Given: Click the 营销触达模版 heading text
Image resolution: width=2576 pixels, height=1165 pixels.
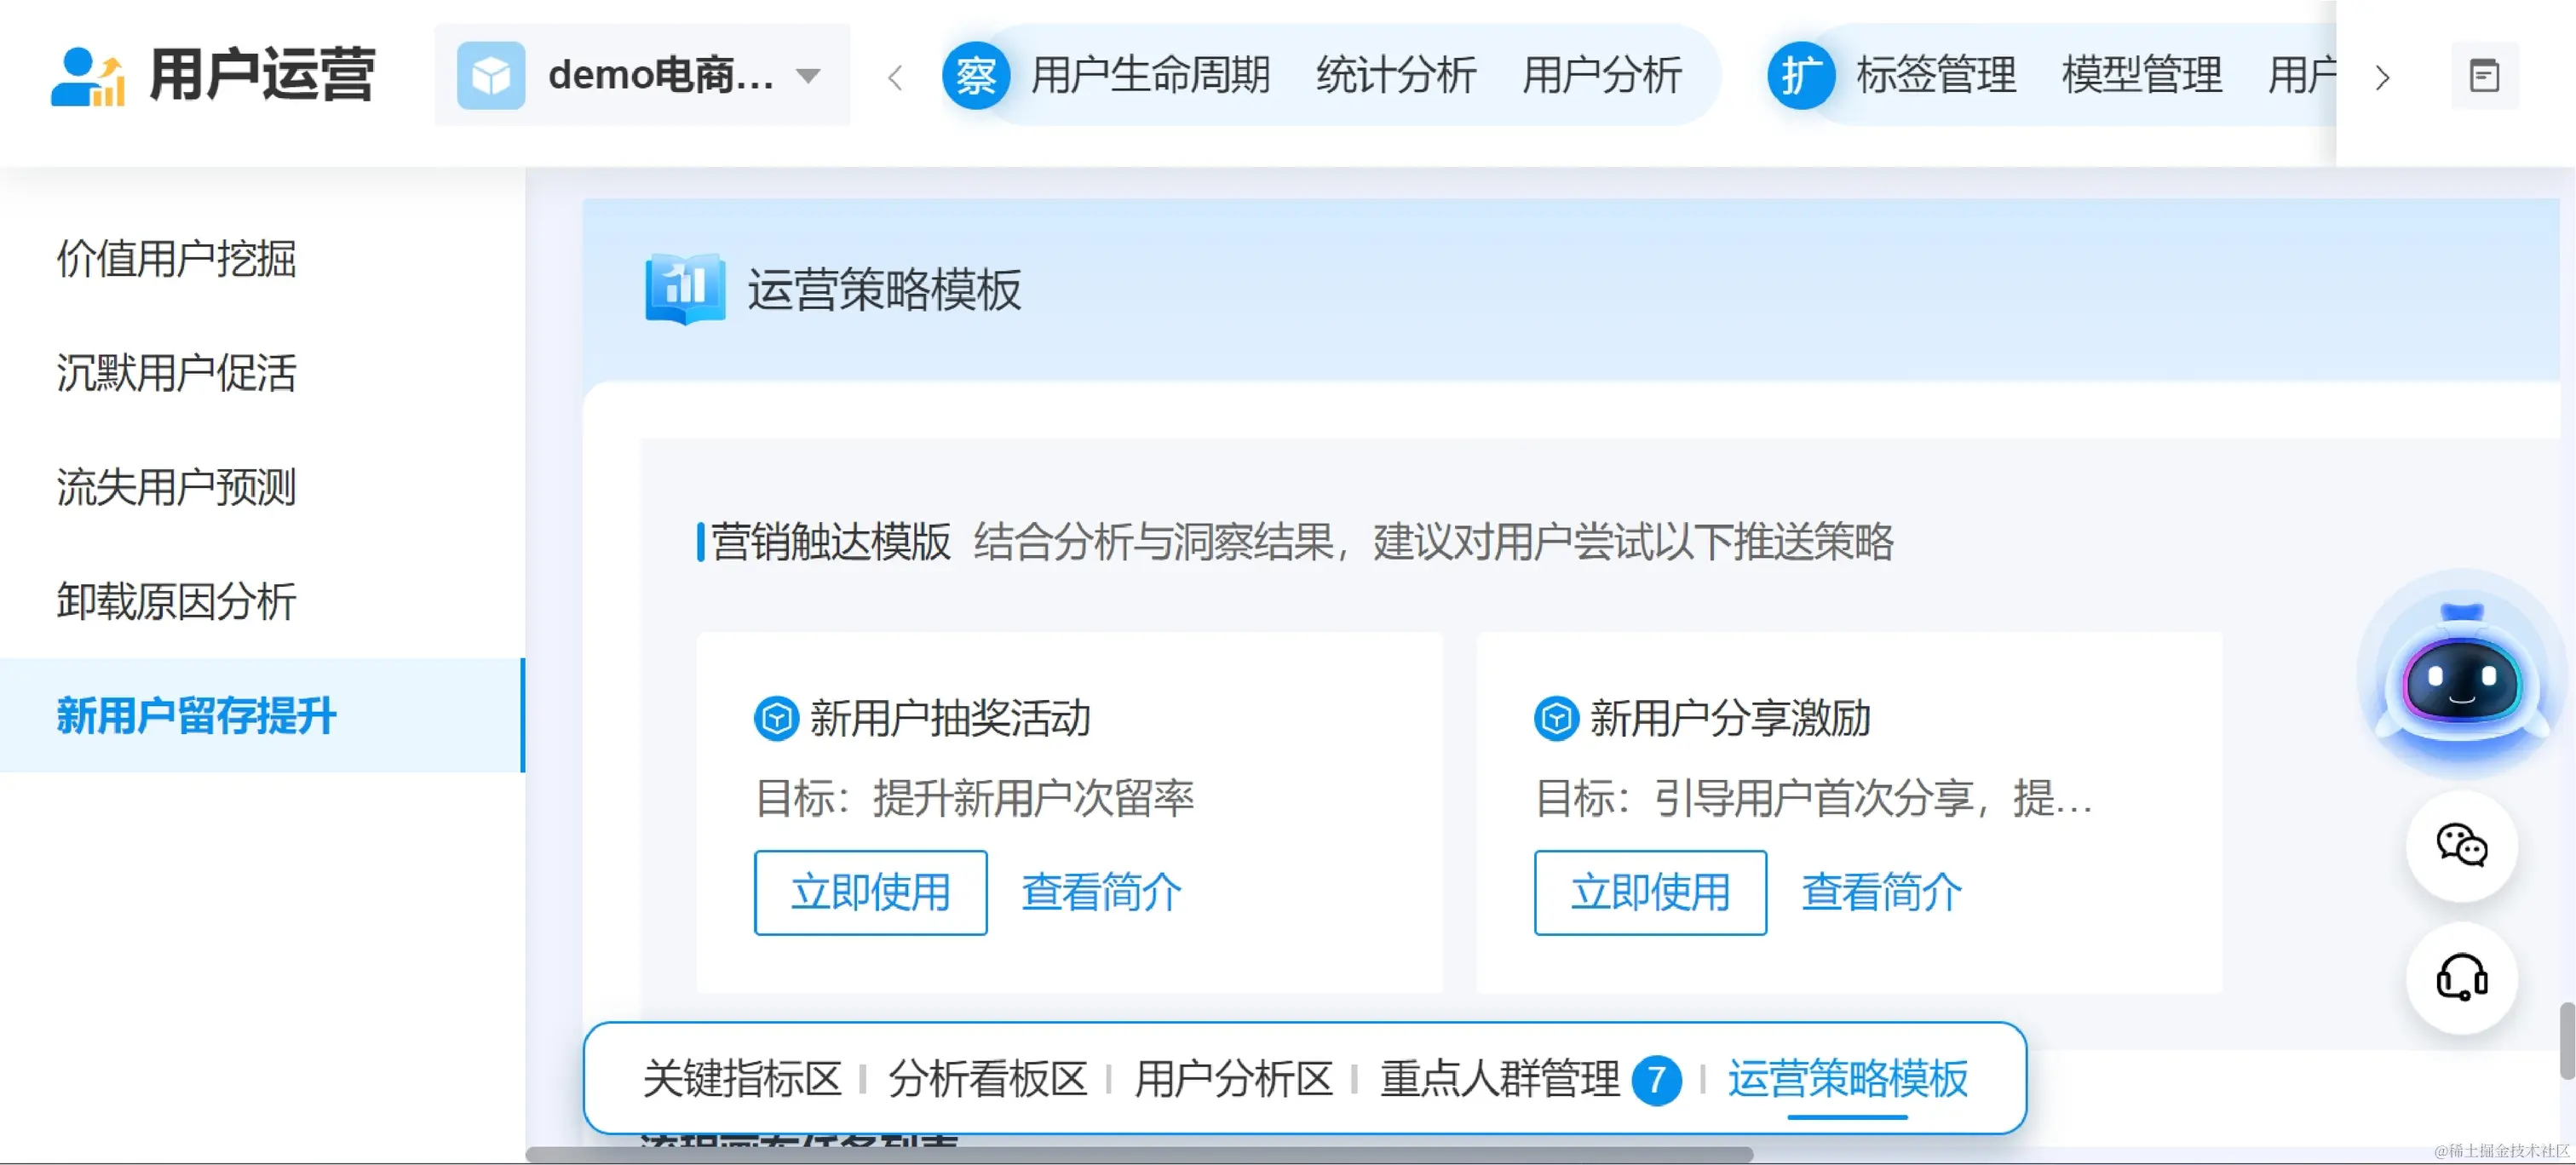Looking at the screenshot, I should pos(831,542).
